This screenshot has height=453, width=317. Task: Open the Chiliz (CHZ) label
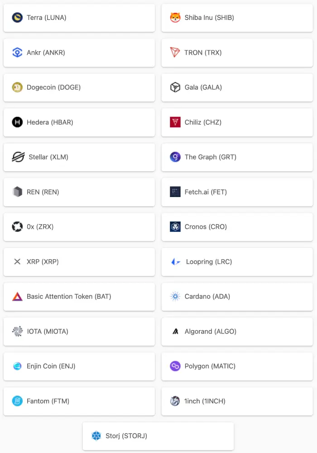(x=203, y=122)
